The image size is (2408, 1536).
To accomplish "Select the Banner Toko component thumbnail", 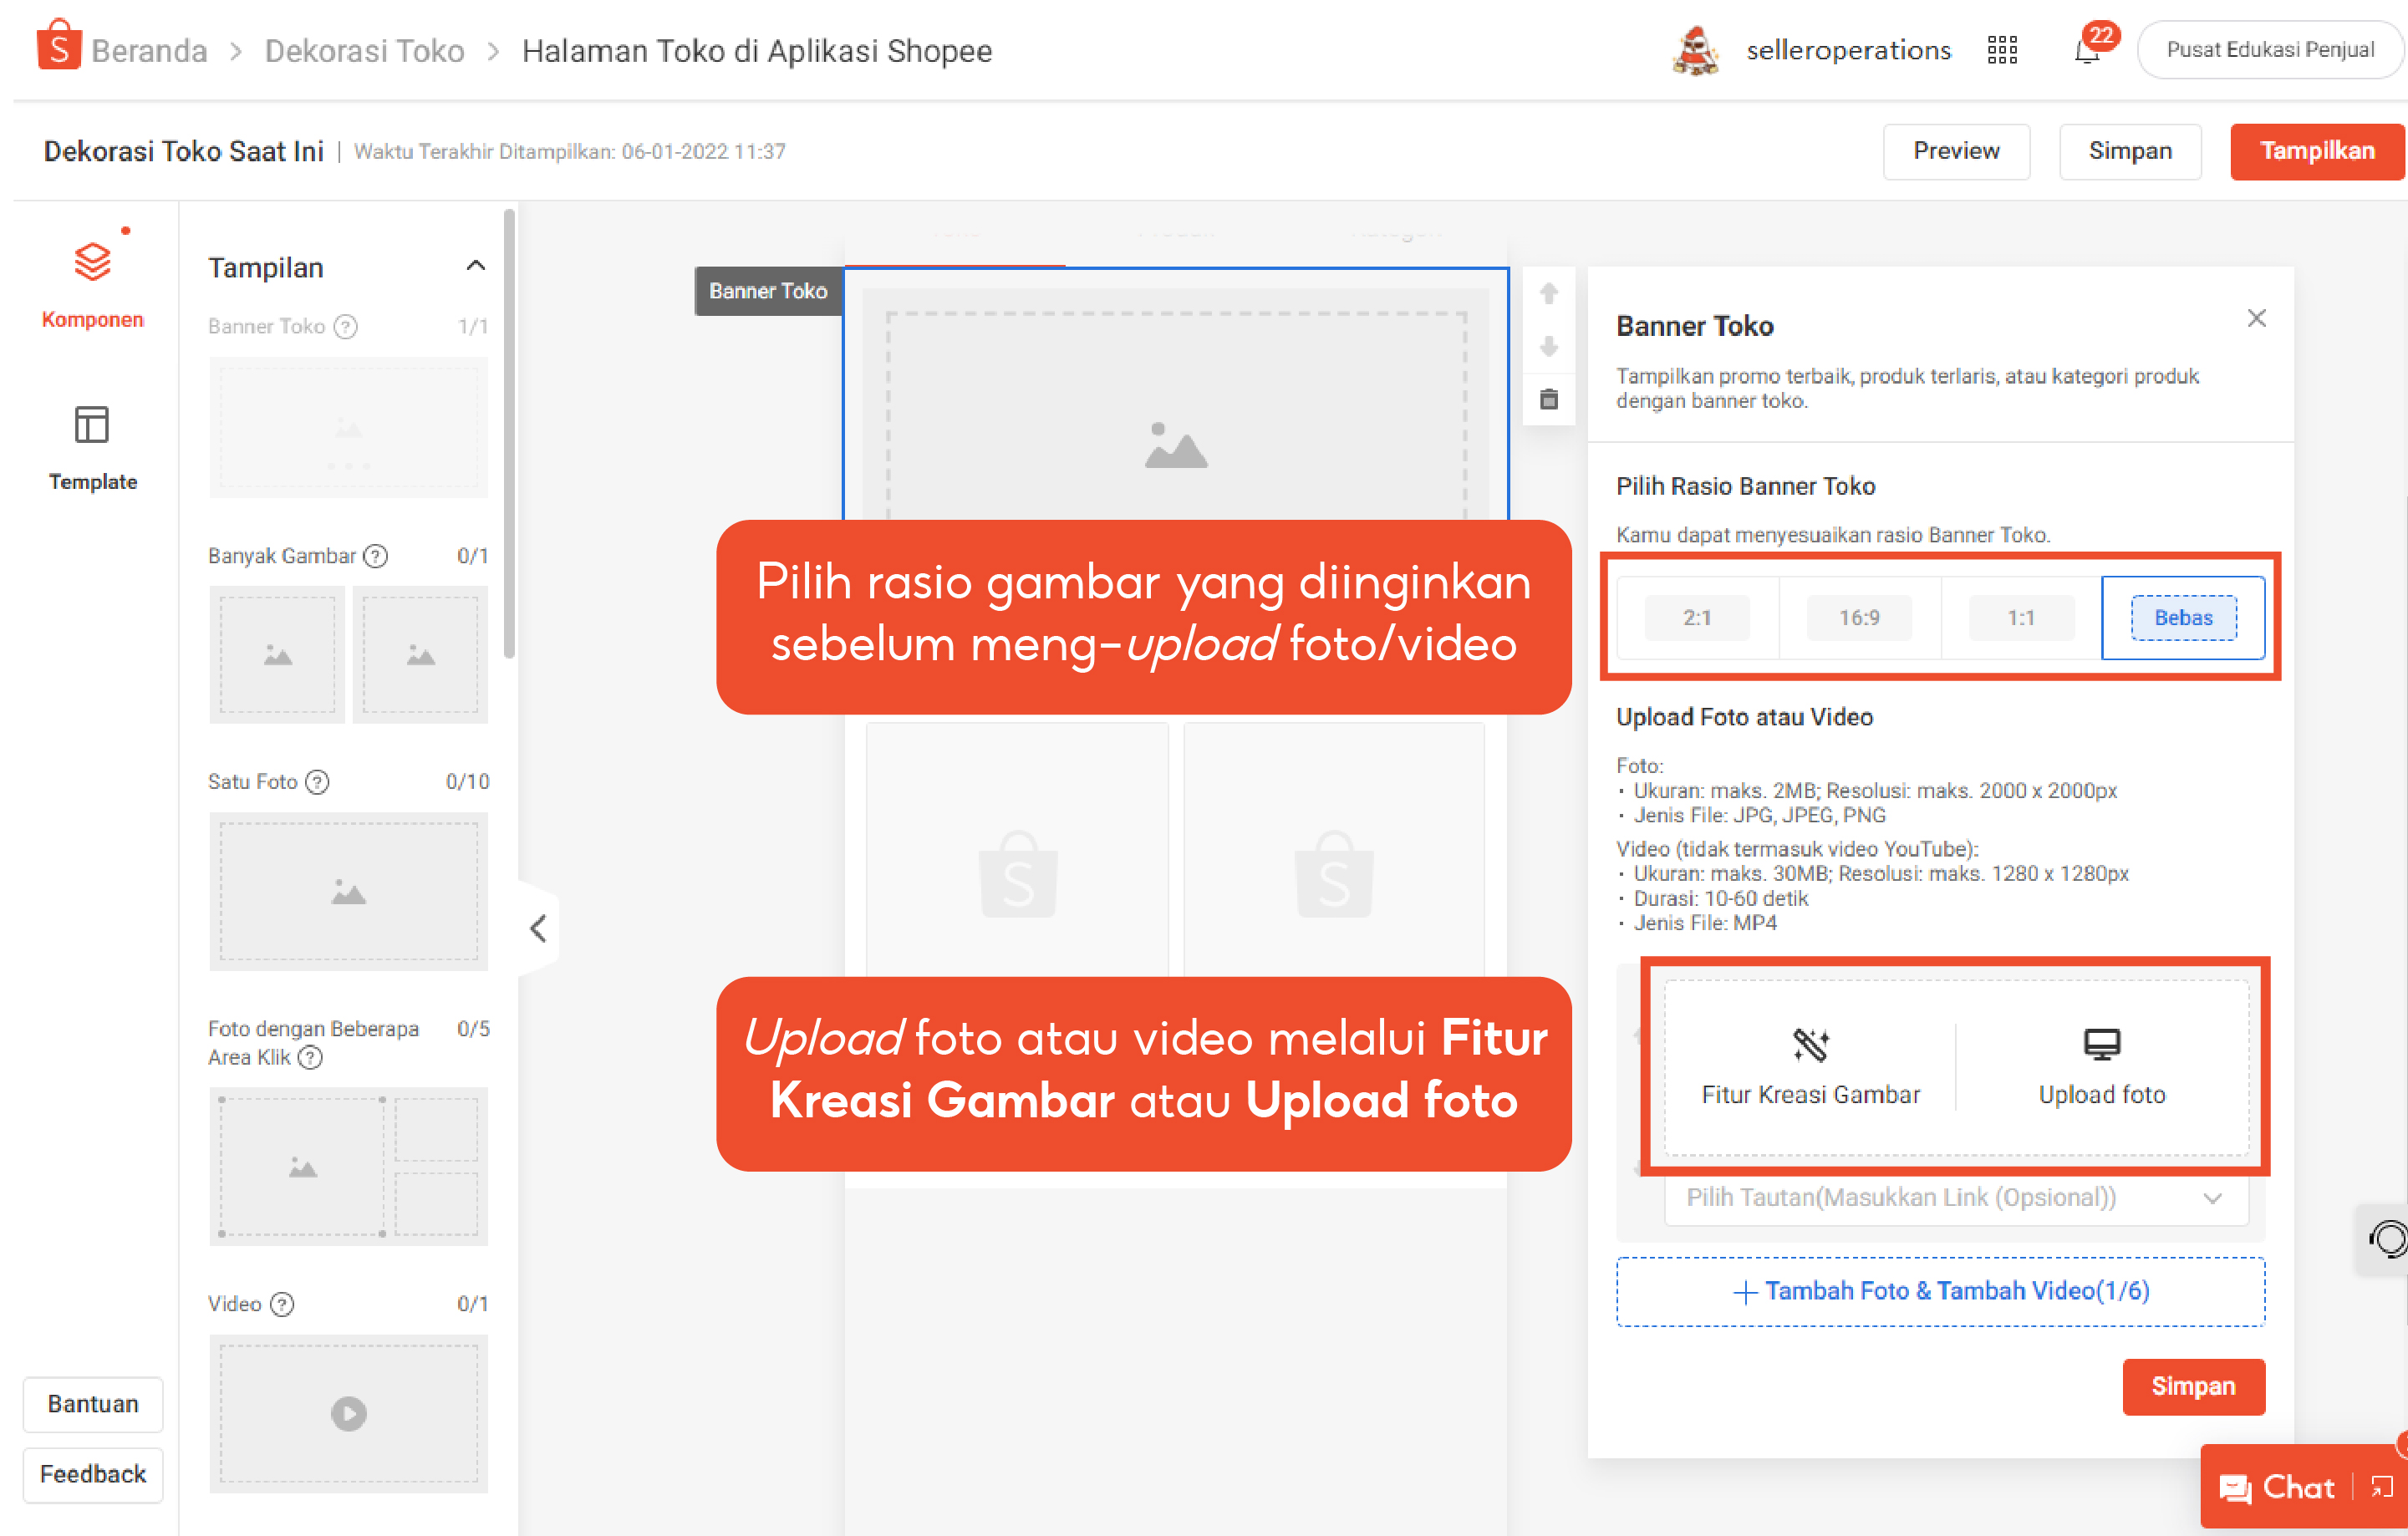I will [x=348, y=427].
